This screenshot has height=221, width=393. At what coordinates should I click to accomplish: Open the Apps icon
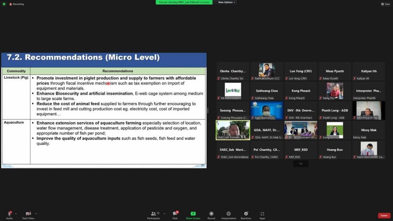tap(262, 214)
